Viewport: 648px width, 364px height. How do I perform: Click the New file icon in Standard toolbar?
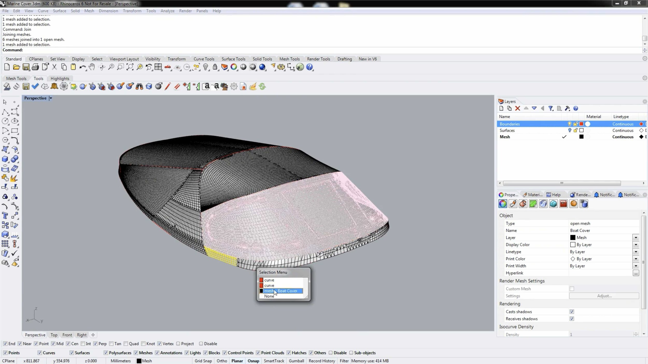pos(7,67)
